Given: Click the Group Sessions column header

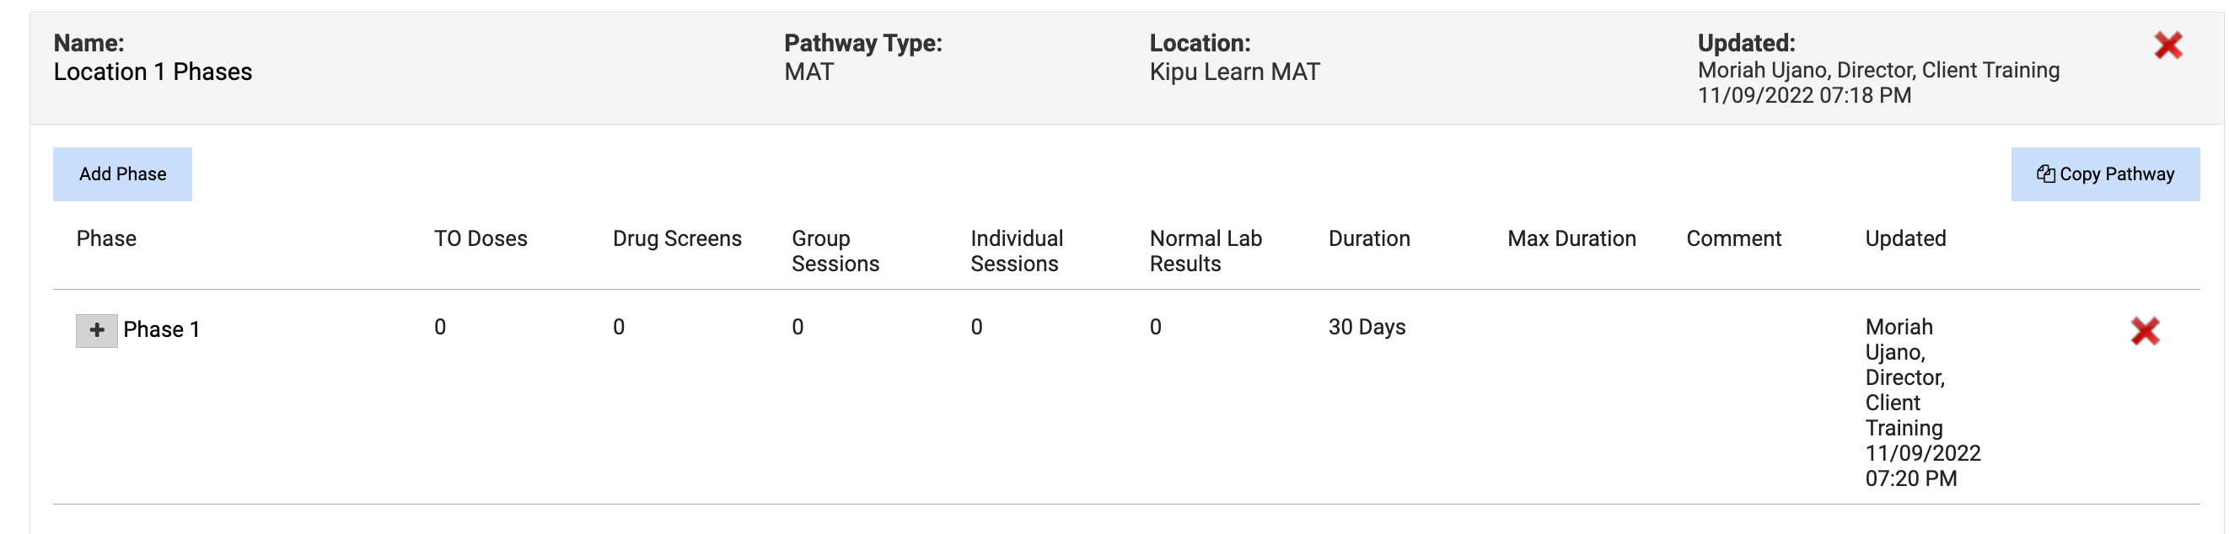Looking at the screenshot, I should click(x=835, y=251).
